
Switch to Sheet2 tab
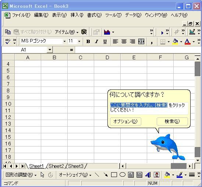pyautogui.click(x=56, y=166)
